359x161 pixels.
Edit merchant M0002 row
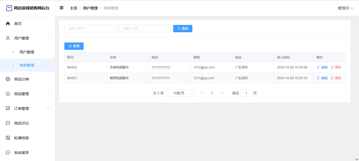pos(322,67)
